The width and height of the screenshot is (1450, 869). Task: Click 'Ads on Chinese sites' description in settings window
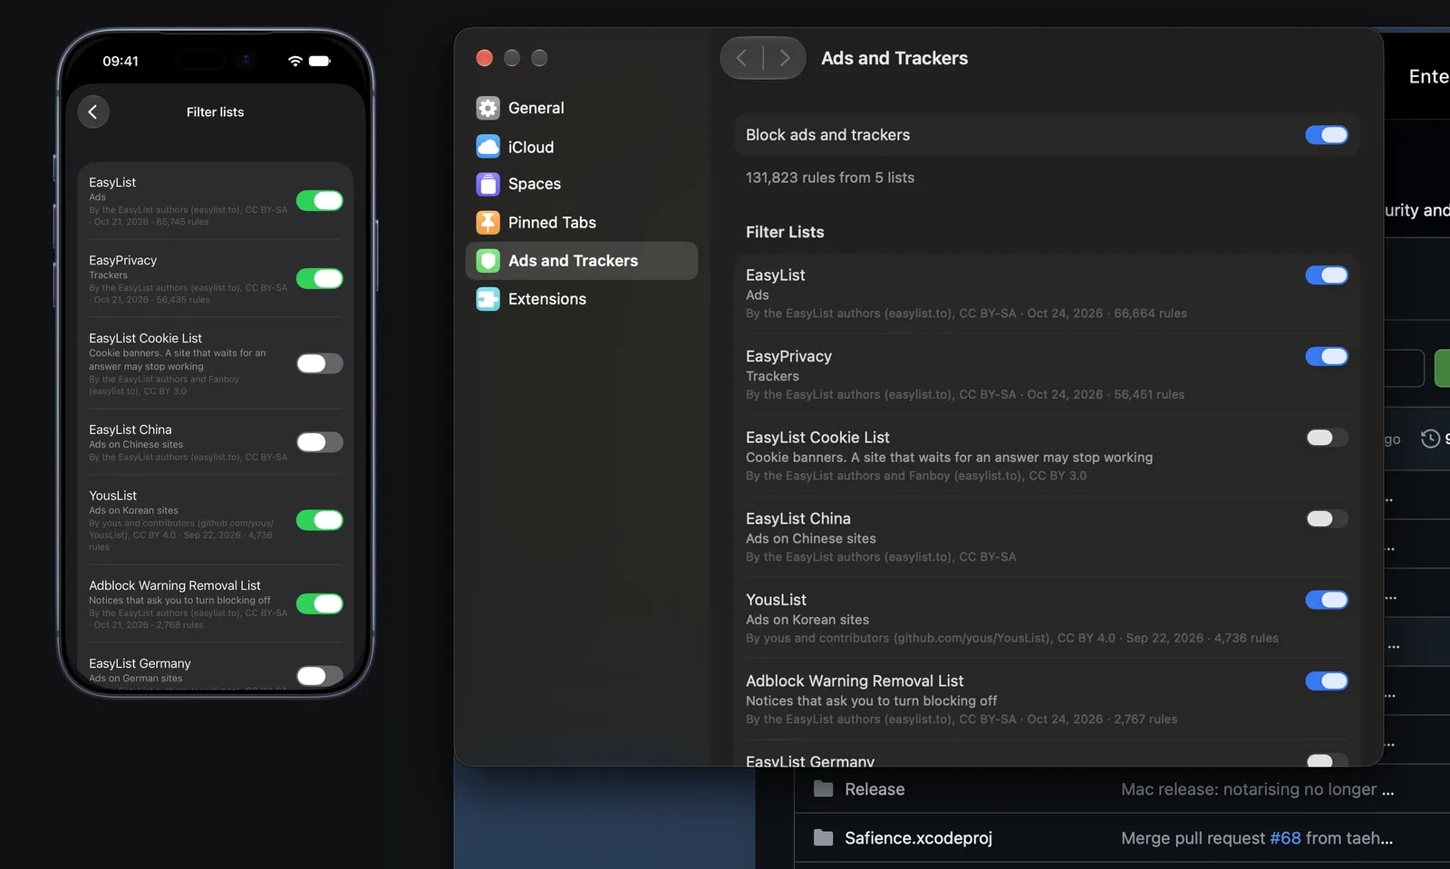[811, 538]
